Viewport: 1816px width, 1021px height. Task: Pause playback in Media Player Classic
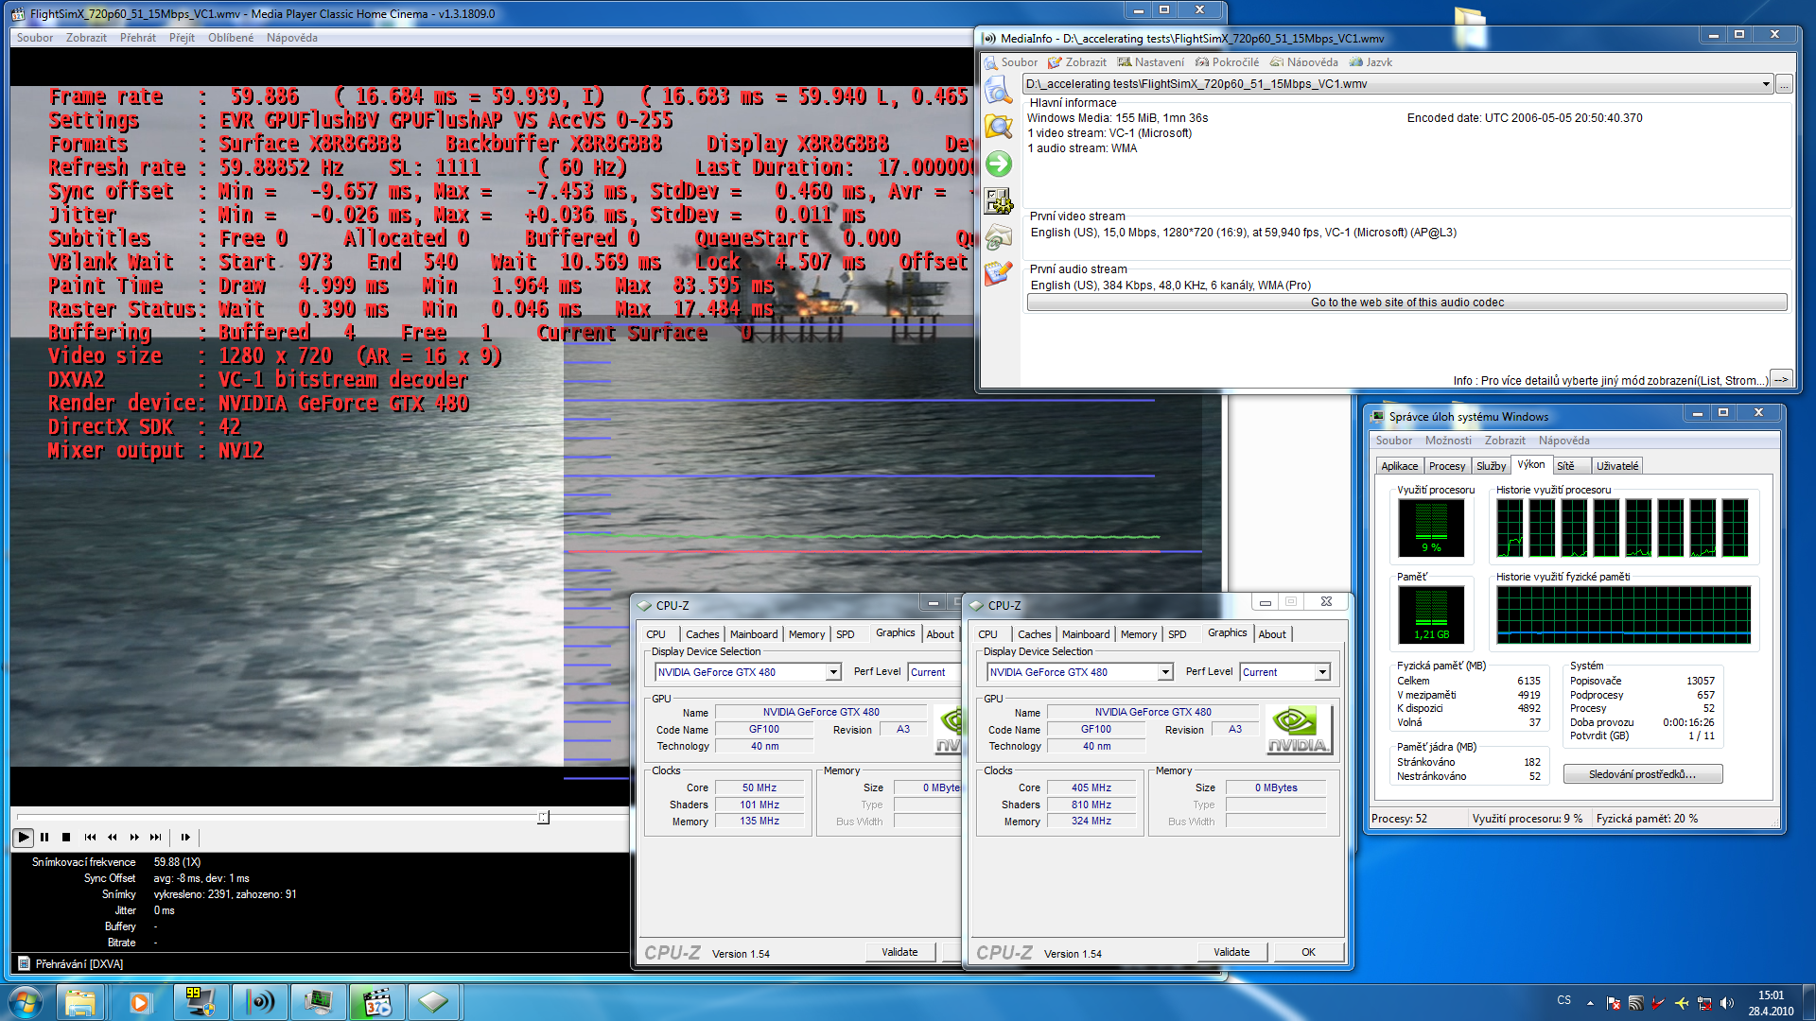44,837
